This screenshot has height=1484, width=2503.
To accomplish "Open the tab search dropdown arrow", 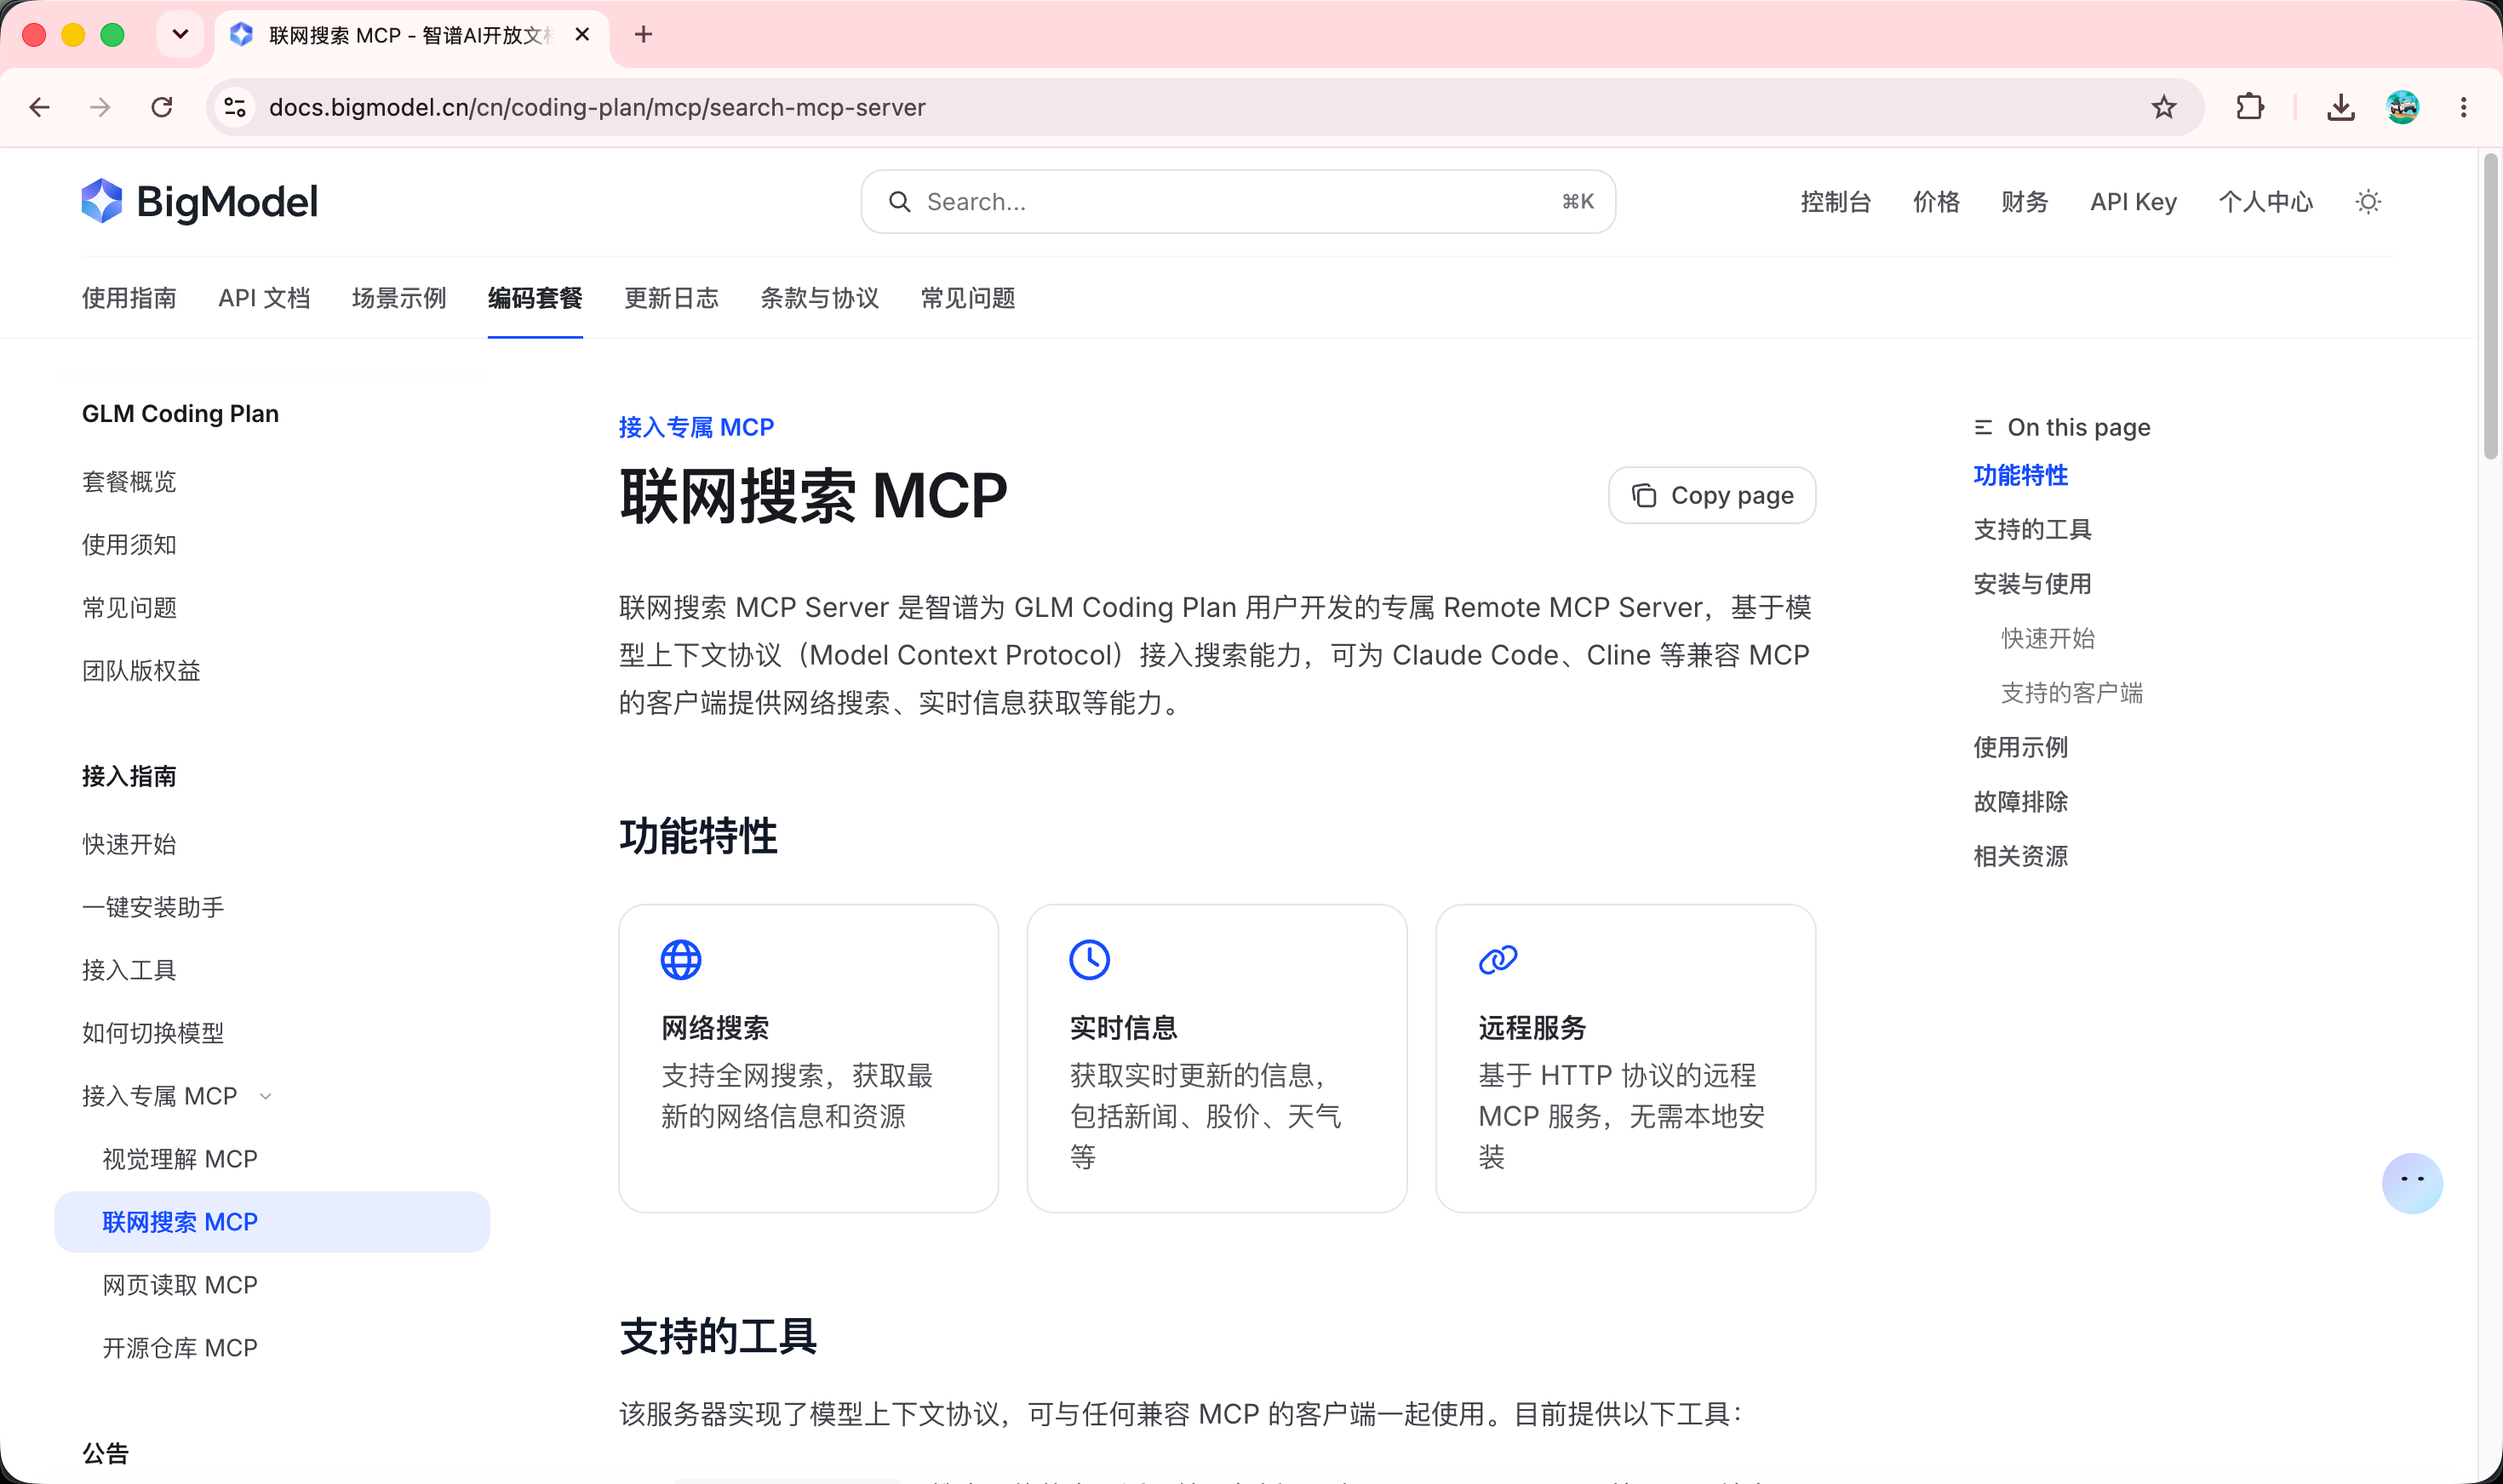I will [x=180, y=35].
